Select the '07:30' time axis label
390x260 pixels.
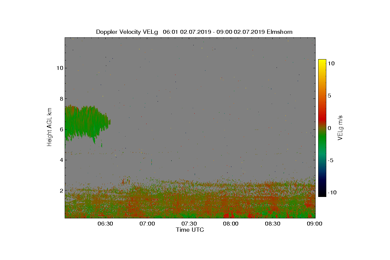tap(189, 224)
